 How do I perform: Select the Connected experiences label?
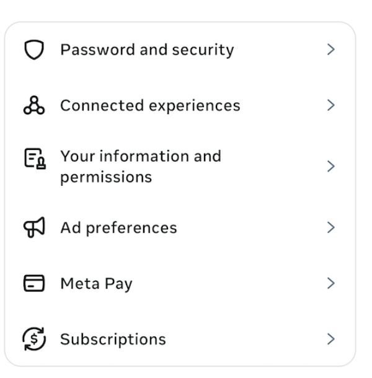pyautogui.click(x=149, y=105)
